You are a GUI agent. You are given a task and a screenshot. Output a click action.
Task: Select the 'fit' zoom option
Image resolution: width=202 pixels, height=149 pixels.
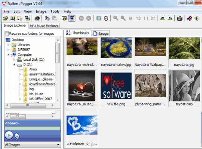point(131,18)
